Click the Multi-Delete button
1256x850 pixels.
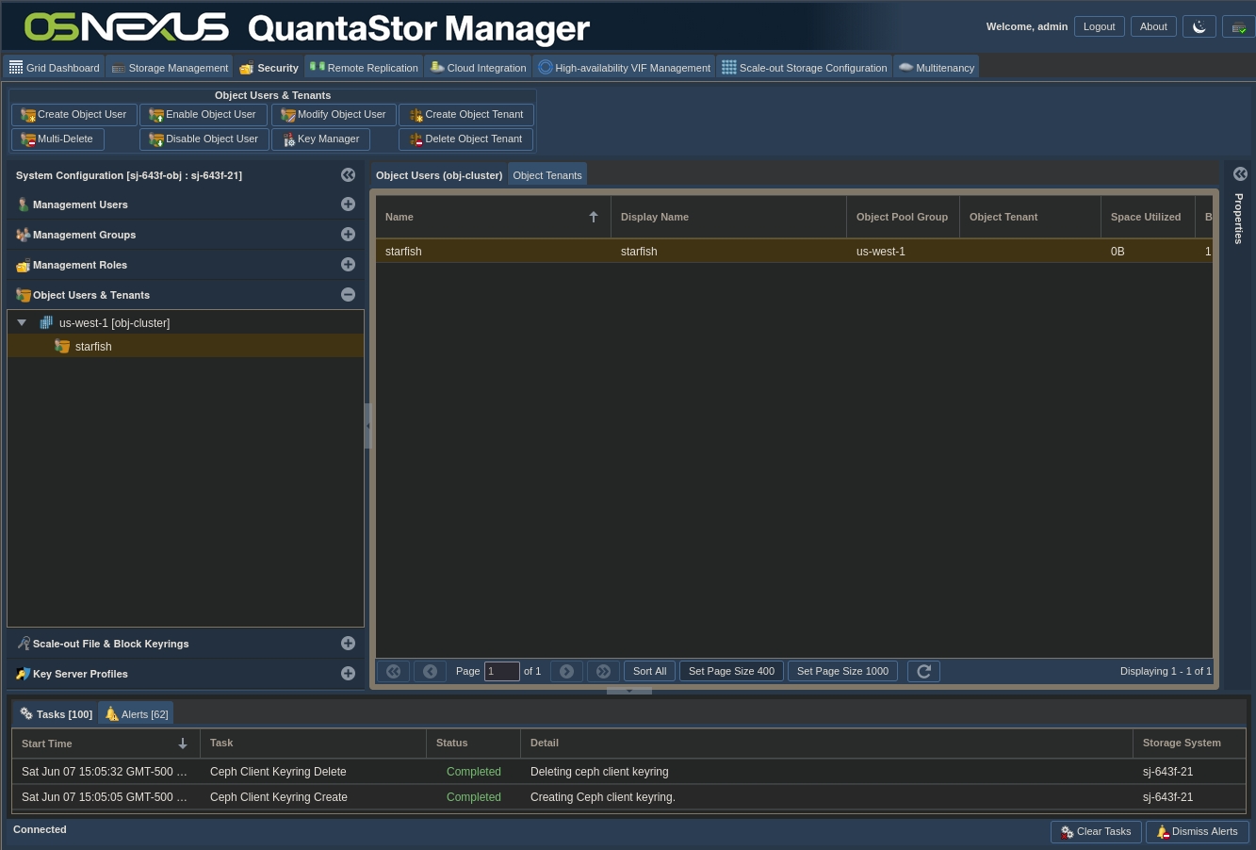[57, 139]
